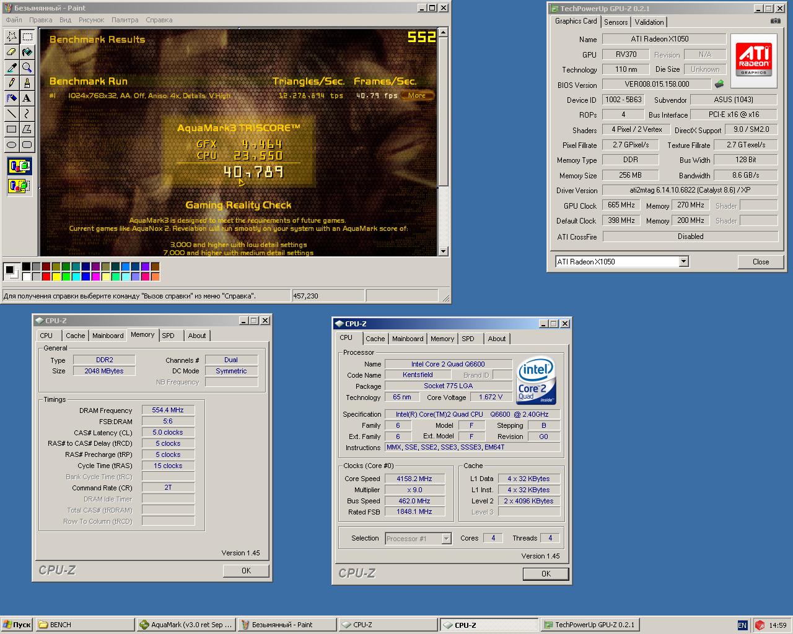Screen dimensions: 793x634
Task: Pick the Eraser tool in Paint
Action: 12,52
